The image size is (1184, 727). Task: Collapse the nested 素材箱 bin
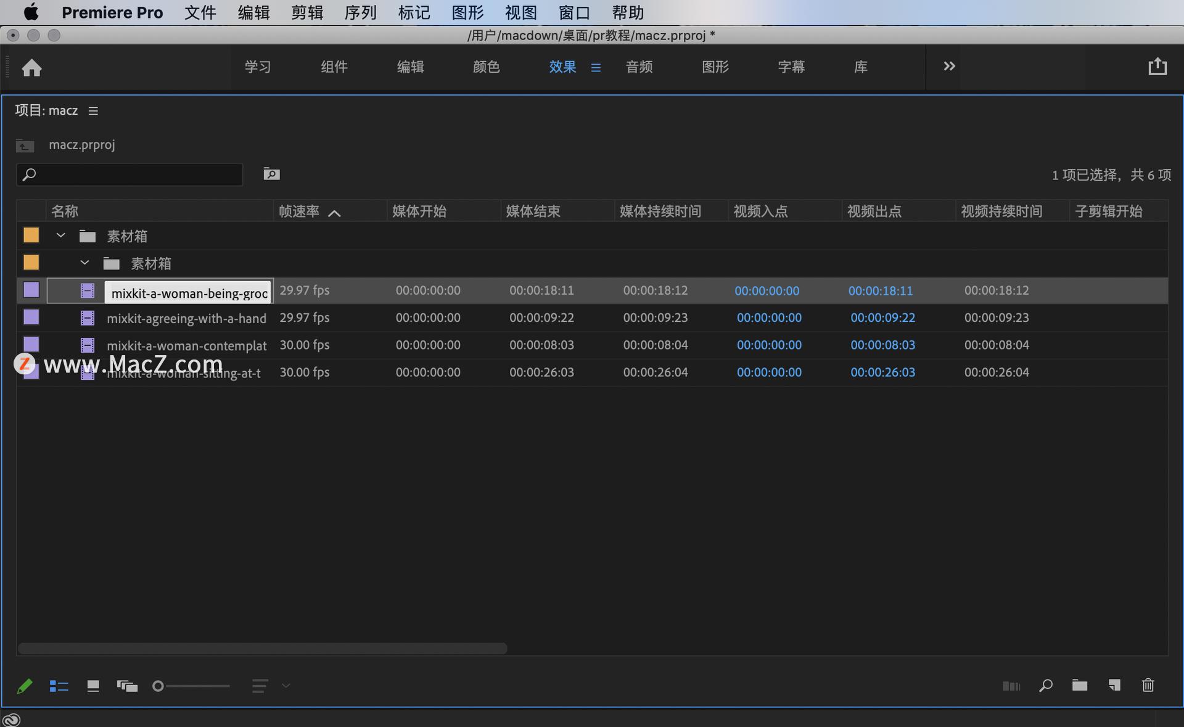pyautogui.click(x=84, y=263)
